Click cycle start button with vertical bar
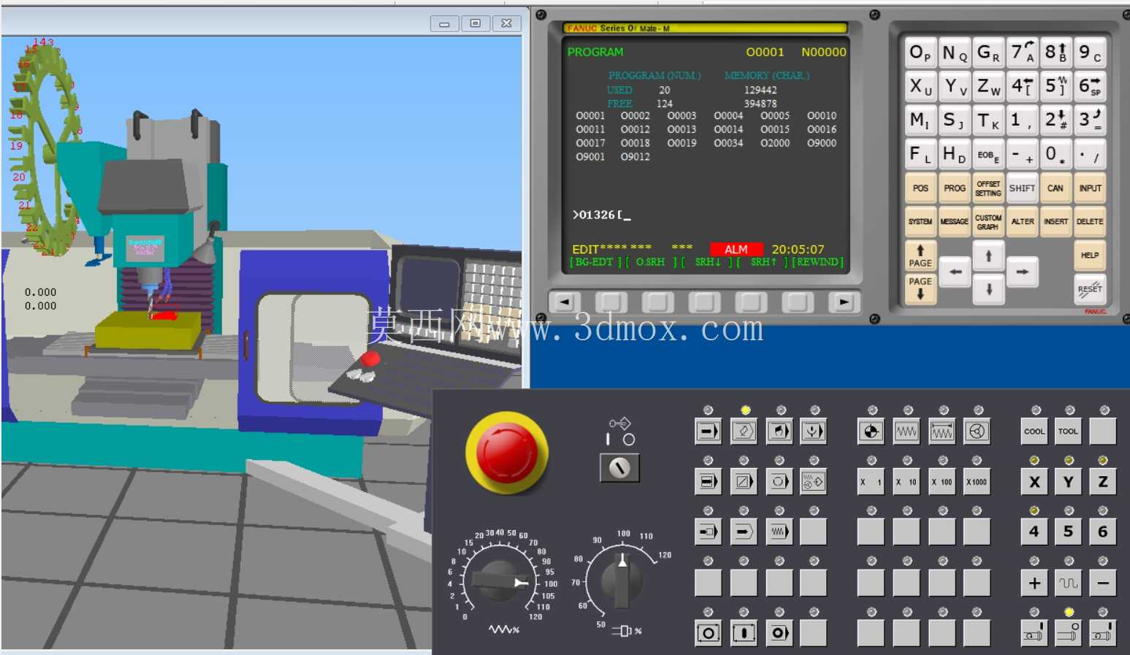 [x=744, y=633]
